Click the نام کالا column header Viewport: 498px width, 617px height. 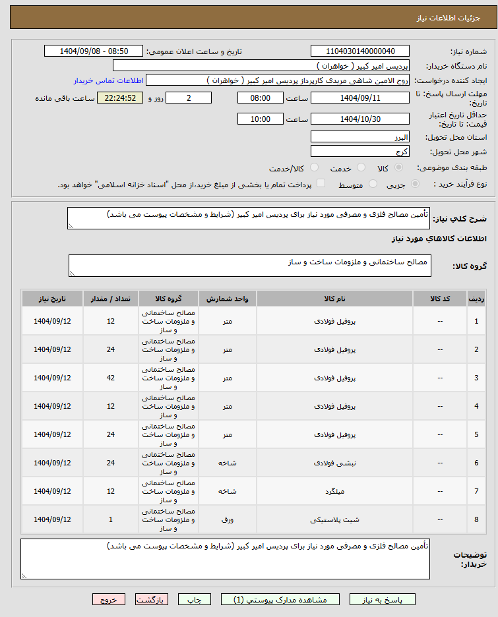(x=334, y=299)
